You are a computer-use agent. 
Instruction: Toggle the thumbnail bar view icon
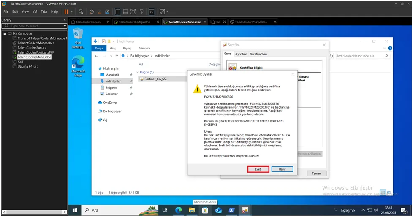pyautogui.click(x=125, y=11)
